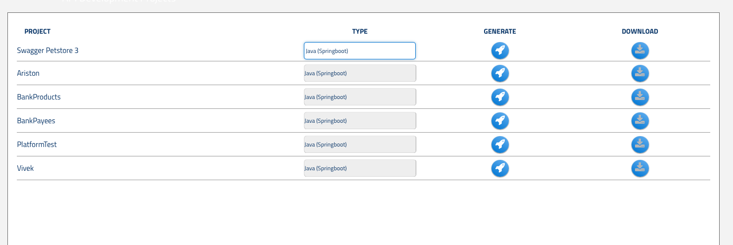Image resolution: width=733 pixels, height=245 pixels.
Task: Click the Swagger Petstore 3 project name
Action: [x=48, y=50]
